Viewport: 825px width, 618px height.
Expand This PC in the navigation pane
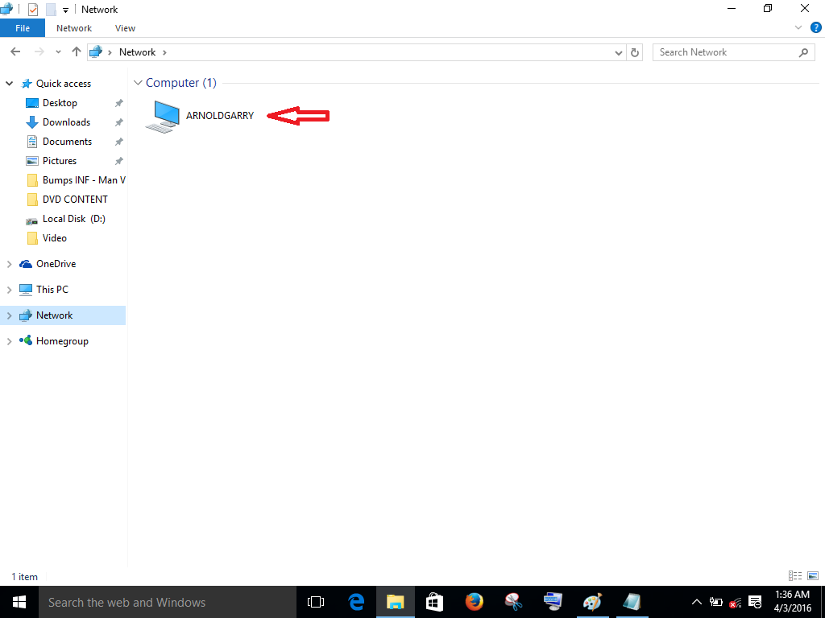[10, 289]
